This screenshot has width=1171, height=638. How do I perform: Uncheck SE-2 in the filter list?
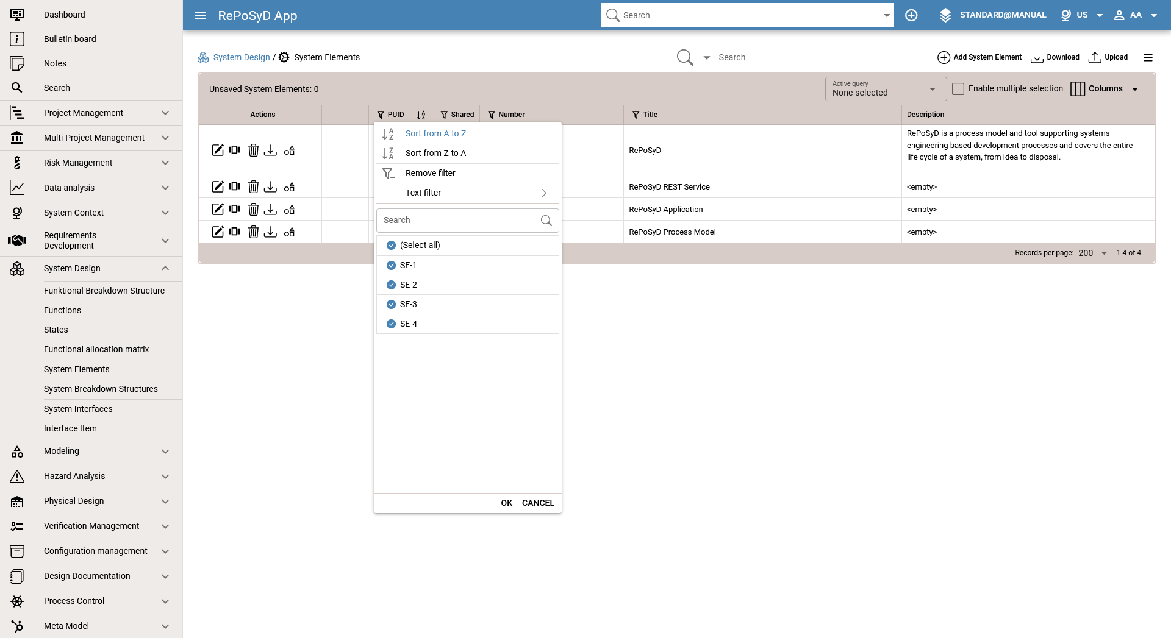pos(392,285)
